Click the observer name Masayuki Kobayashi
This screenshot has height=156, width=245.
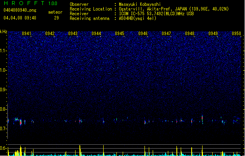coord(140,4)
